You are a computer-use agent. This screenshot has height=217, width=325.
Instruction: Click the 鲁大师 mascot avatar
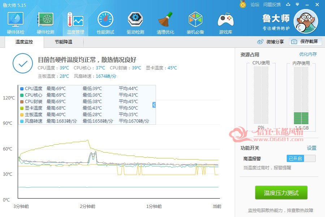pos(306,21)
